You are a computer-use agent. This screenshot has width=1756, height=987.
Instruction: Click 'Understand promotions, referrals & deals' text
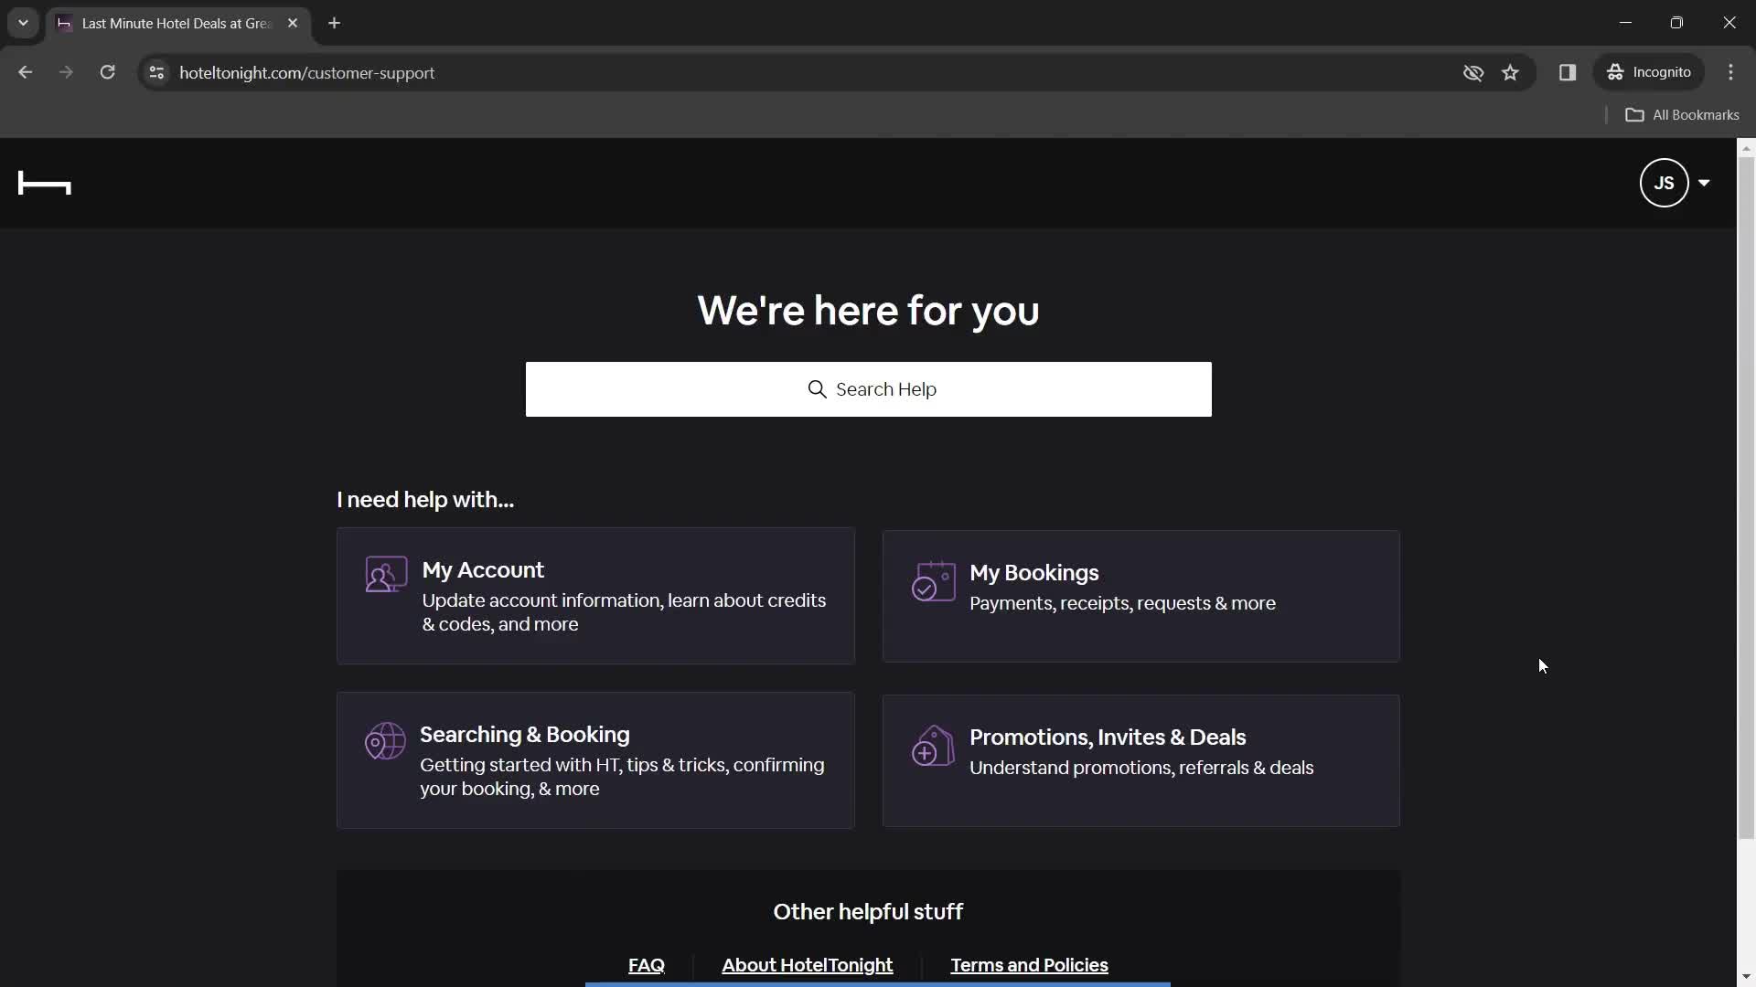(1141, 768)
